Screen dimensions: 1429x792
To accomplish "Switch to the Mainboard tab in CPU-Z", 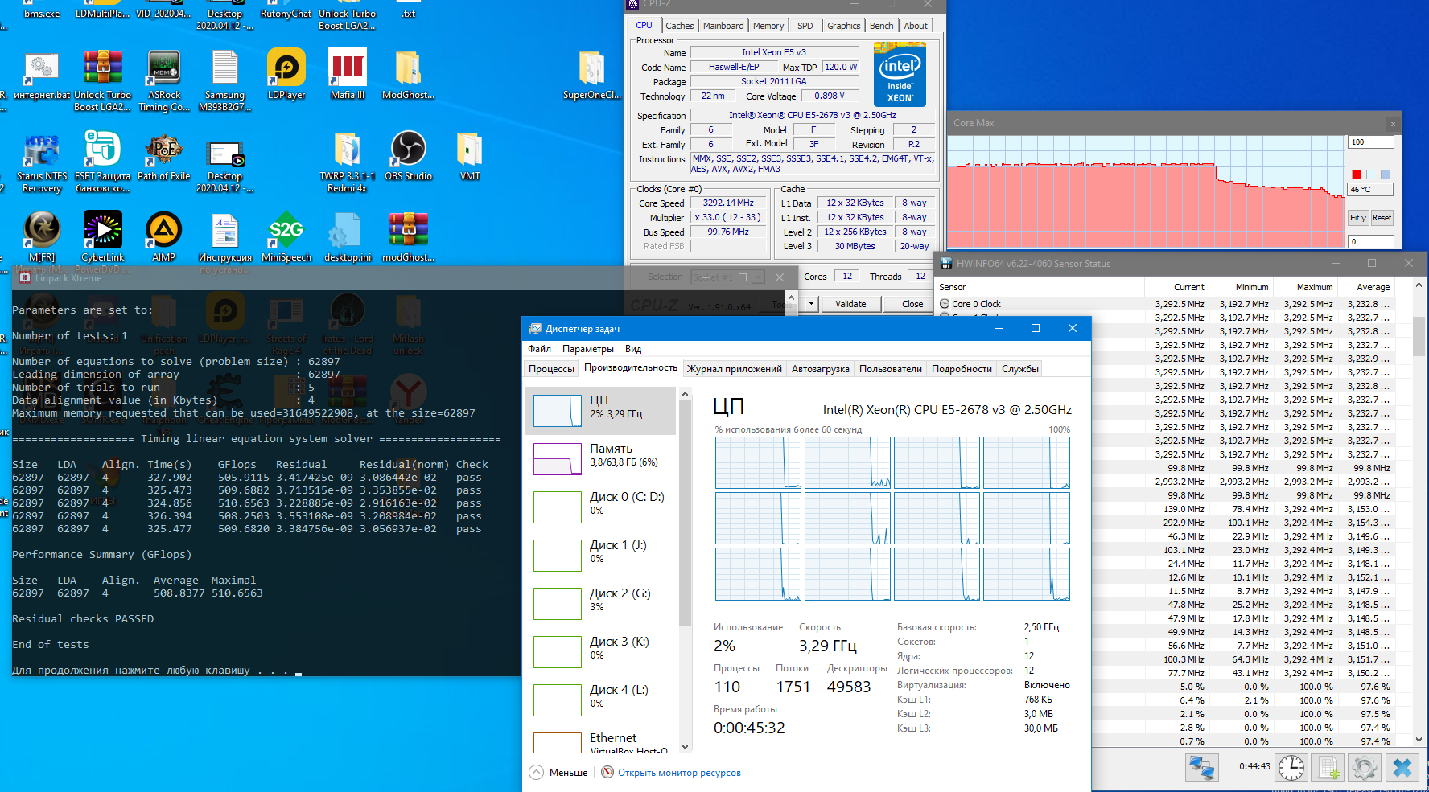I will pyautogui.click(x=723, y=26).
